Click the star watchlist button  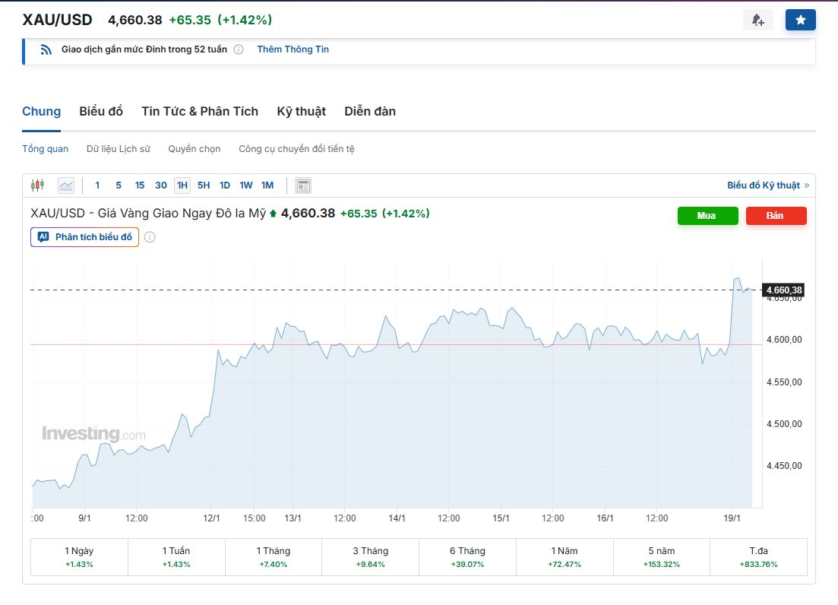pos(800,20)
